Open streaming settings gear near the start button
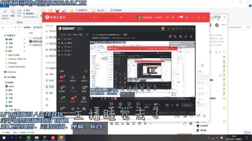This screenshot has width=252, height=141. [x=177, y=105]
